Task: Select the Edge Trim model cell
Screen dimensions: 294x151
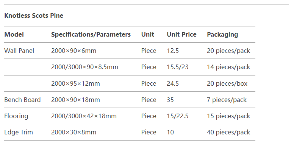Action: pyautogui.click(x=19, y=132)
